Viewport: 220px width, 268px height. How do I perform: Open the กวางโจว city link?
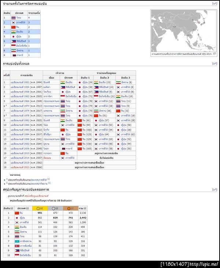47,153
